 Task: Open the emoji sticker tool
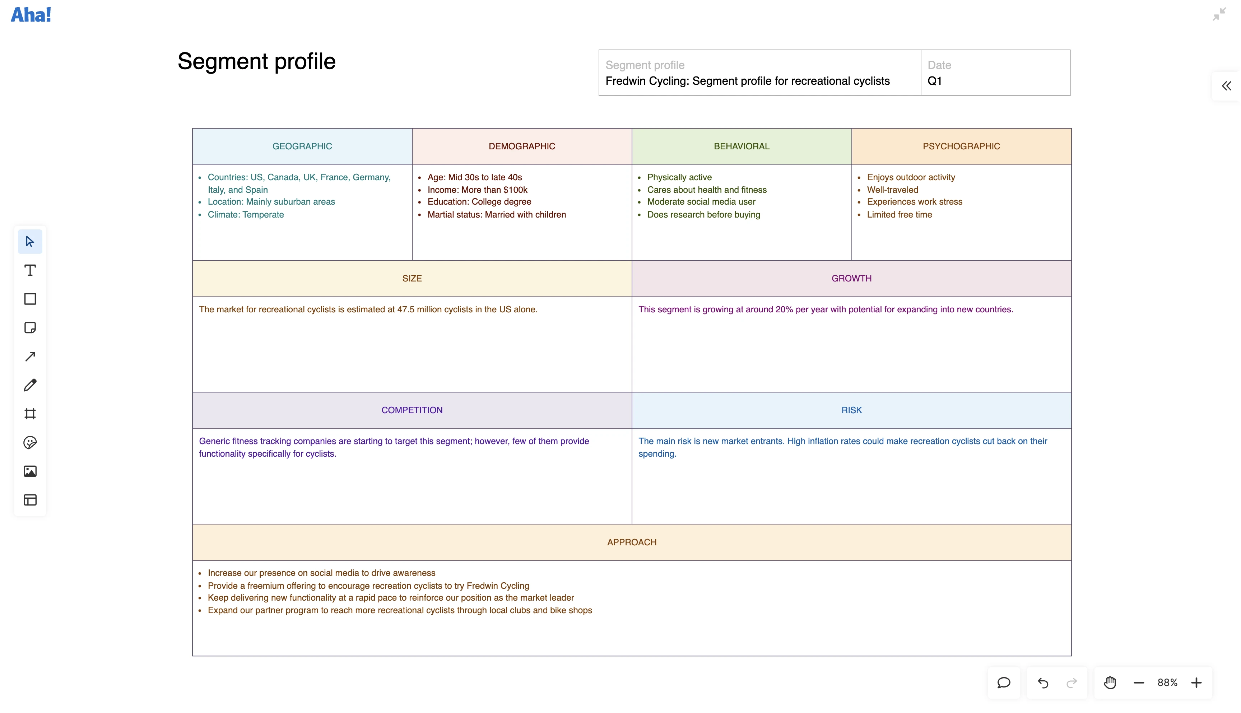(30, 443)
